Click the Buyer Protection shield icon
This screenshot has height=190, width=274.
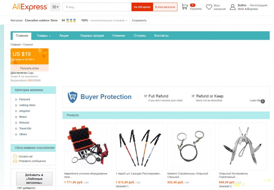point(73,97)
